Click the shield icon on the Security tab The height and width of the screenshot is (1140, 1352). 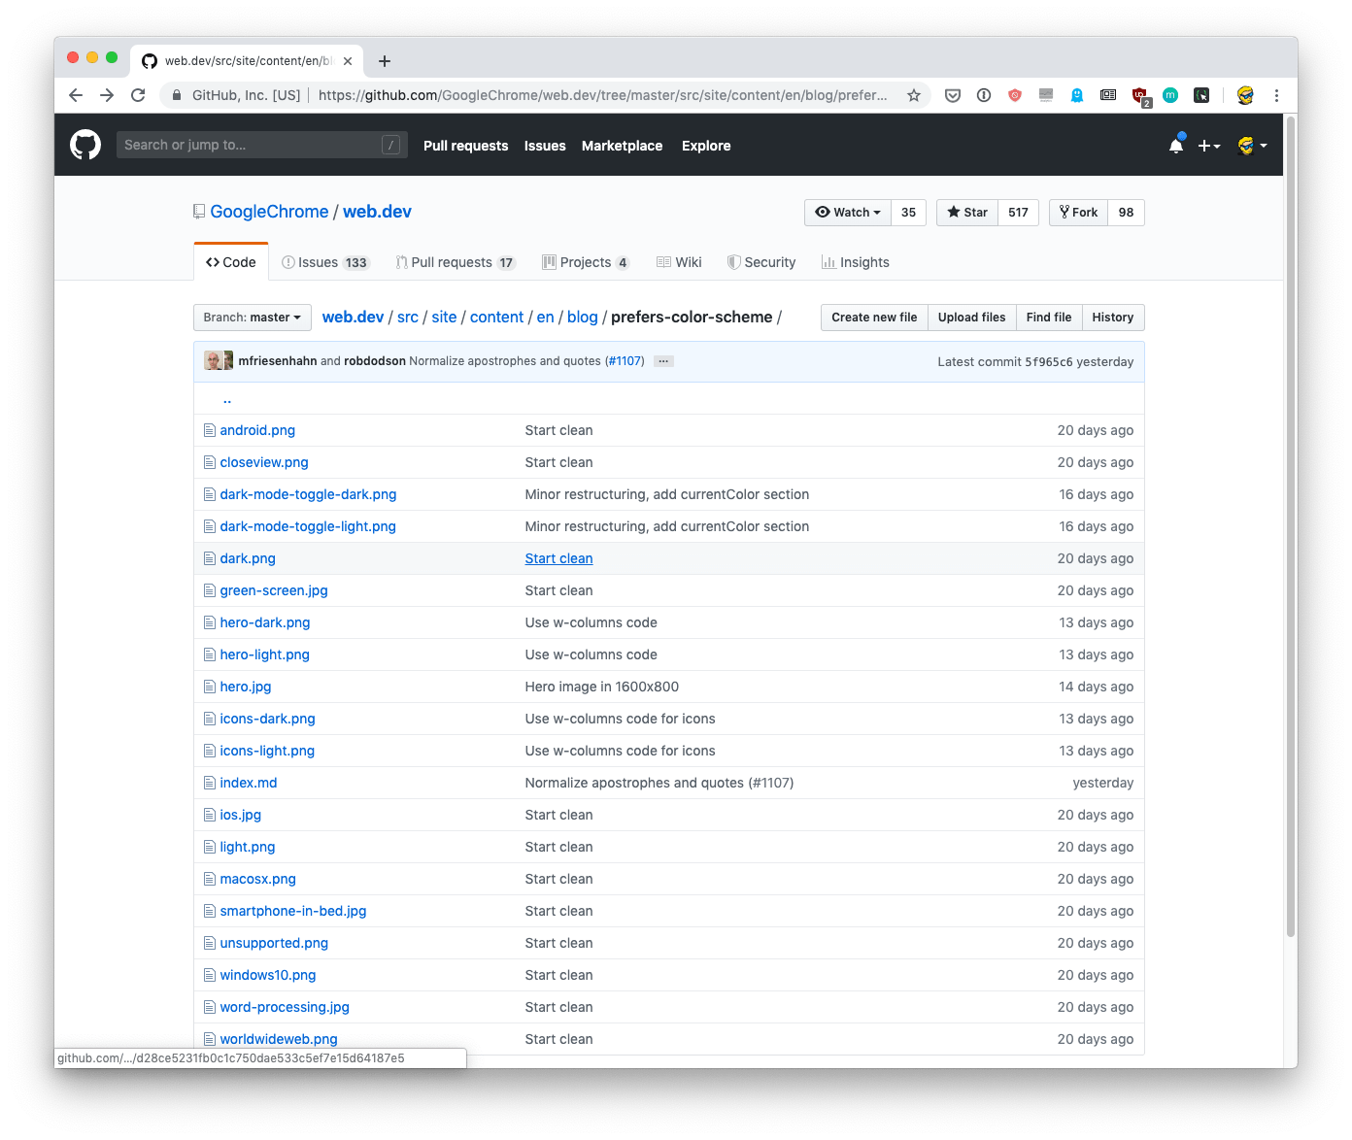pyautogui.click(x=734, y=261)
